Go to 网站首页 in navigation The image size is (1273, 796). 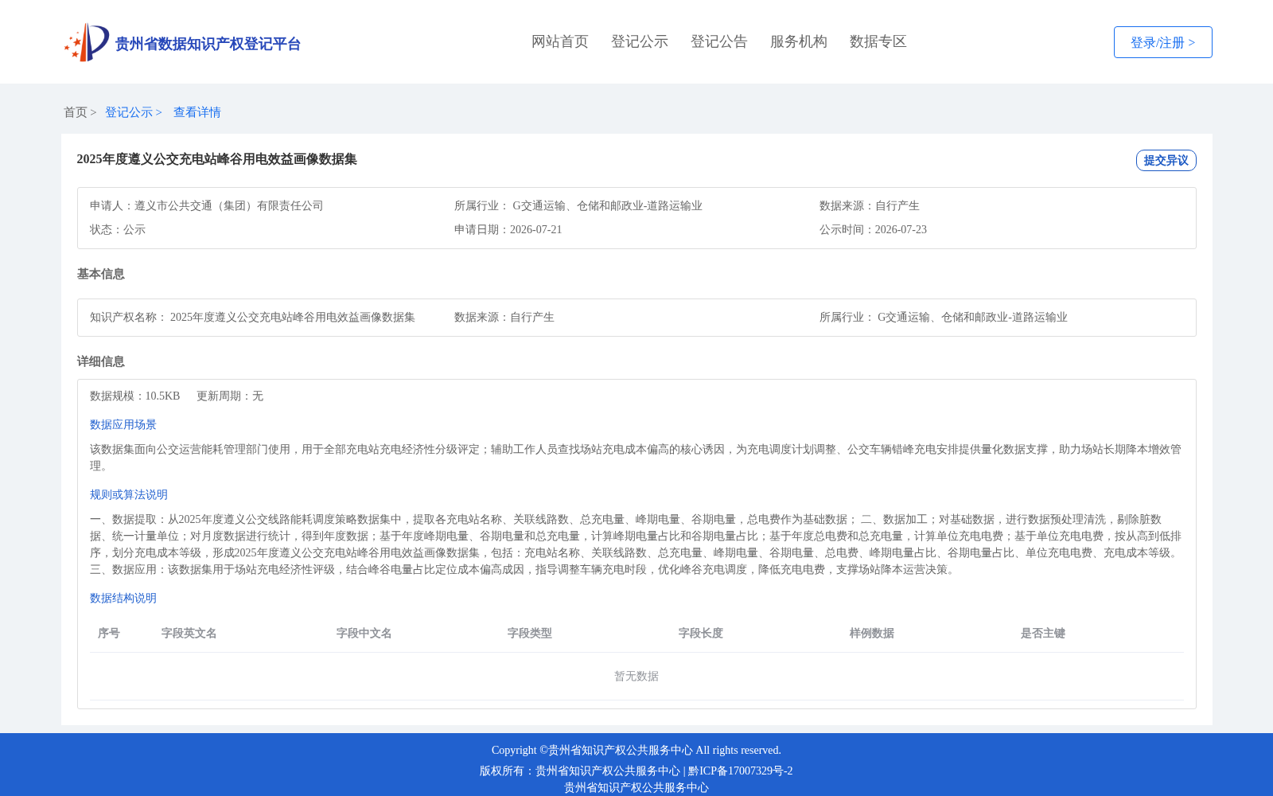click(x=560, y=41)
